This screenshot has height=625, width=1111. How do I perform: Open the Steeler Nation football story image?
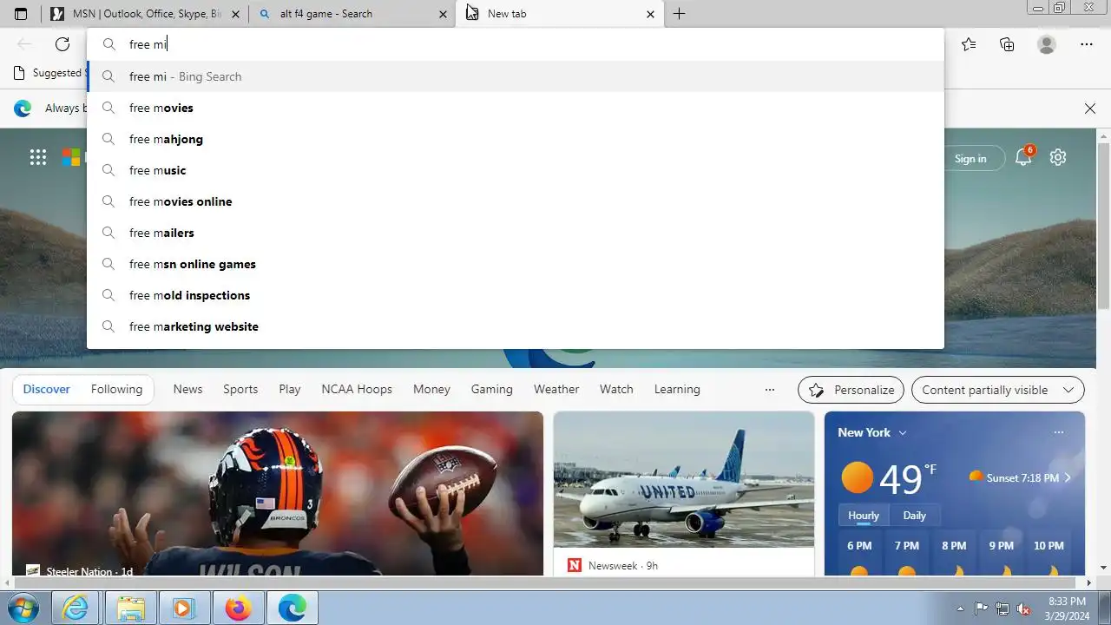(x=278, y=493)
